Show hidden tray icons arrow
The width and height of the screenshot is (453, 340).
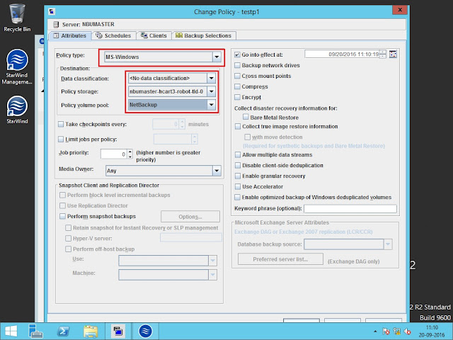(x=375, y=331)
